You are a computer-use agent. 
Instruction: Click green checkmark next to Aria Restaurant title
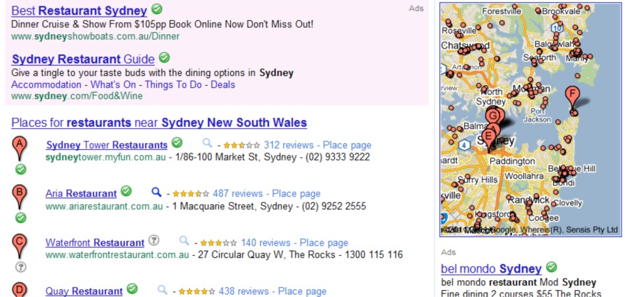click(x=126, y=191)
